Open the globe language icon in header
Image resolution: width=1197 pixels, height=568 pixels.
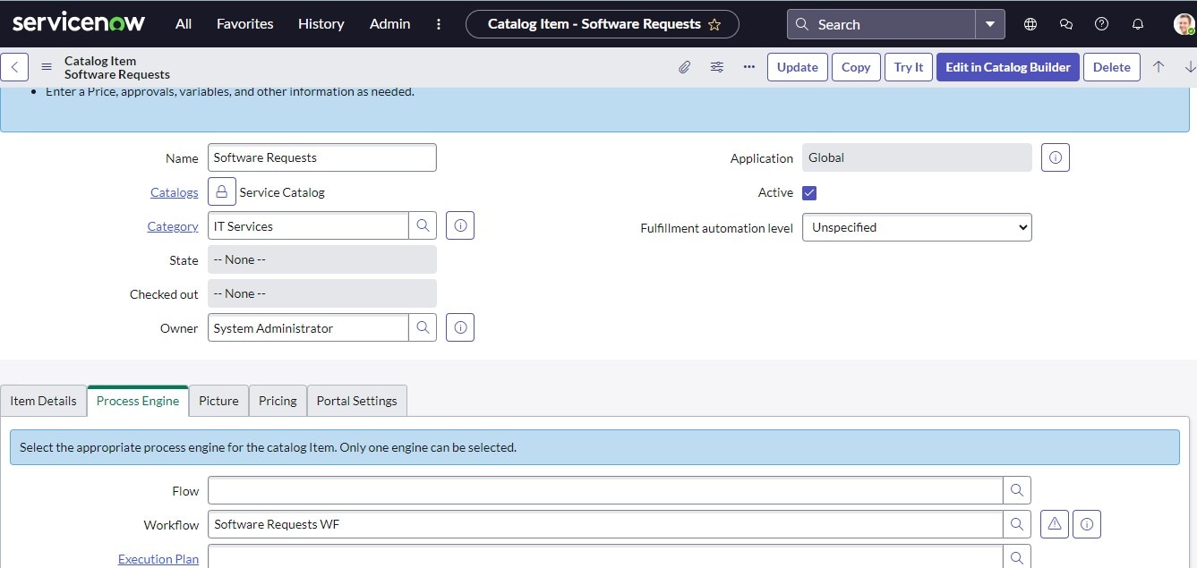1030,24
